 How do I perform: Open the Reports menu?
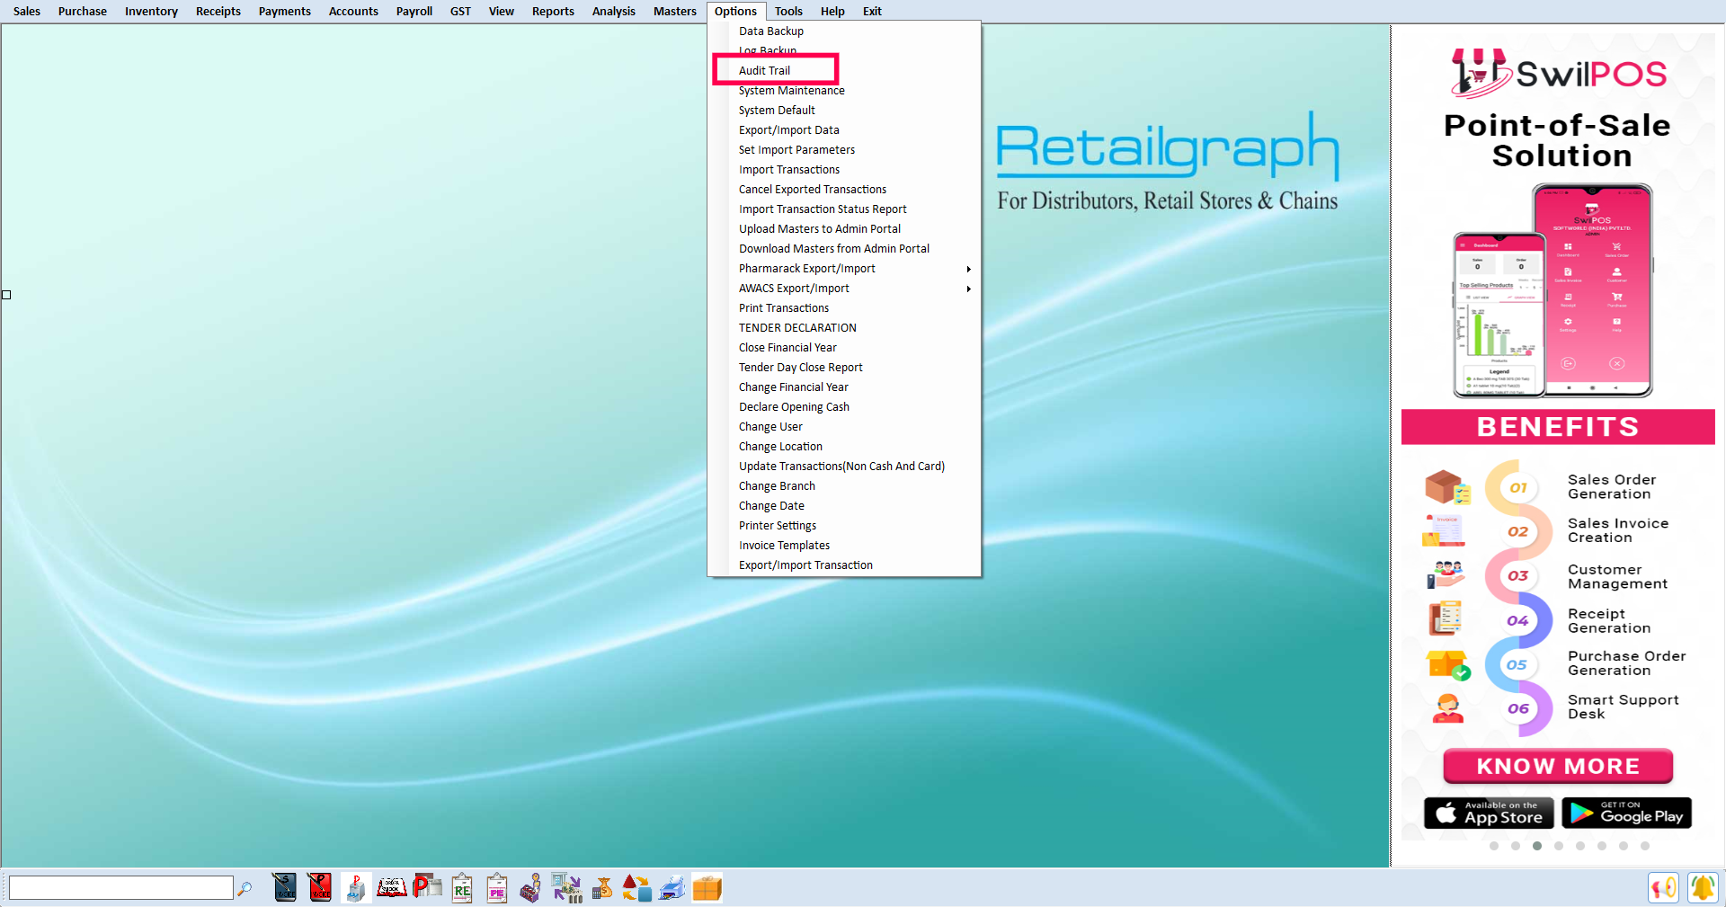(553, 11)
